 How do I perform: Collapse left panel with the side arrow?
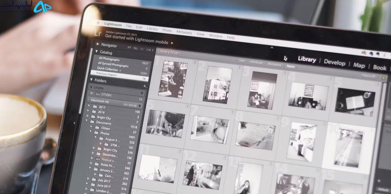coord(74,123)
